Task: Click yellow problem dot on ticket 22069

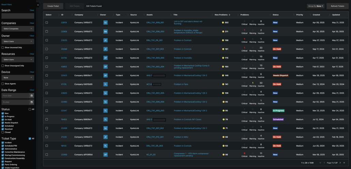Action: (x=223, y=154)
